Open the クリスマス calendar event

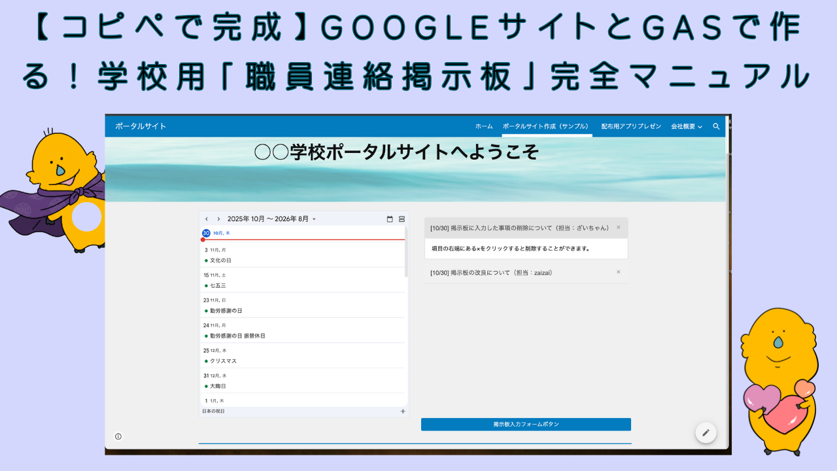tap(224, 361)
